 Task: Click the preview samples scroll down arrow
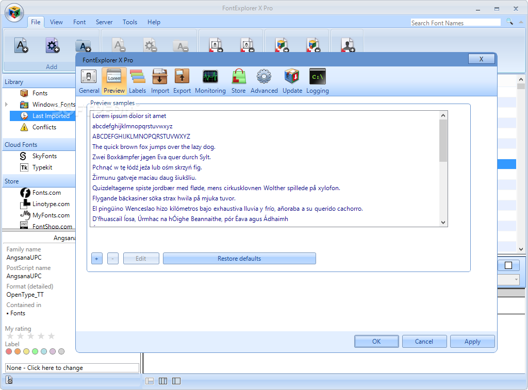(x=443, y=223)
